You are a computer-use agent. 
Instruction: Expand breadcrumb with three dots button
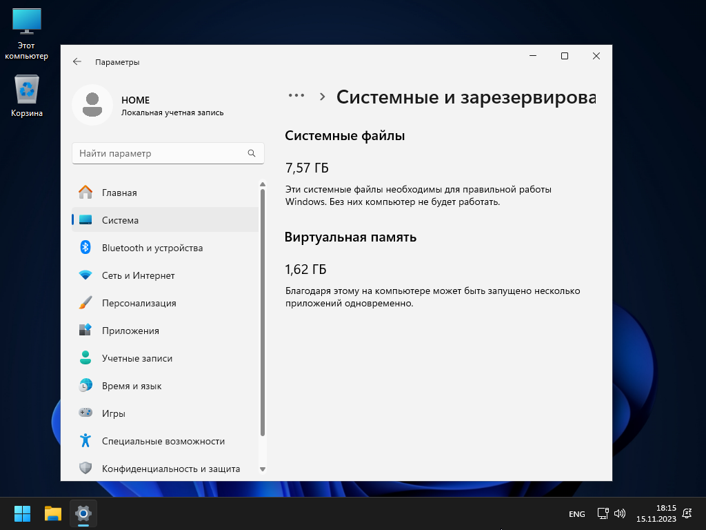click(296, 96)
